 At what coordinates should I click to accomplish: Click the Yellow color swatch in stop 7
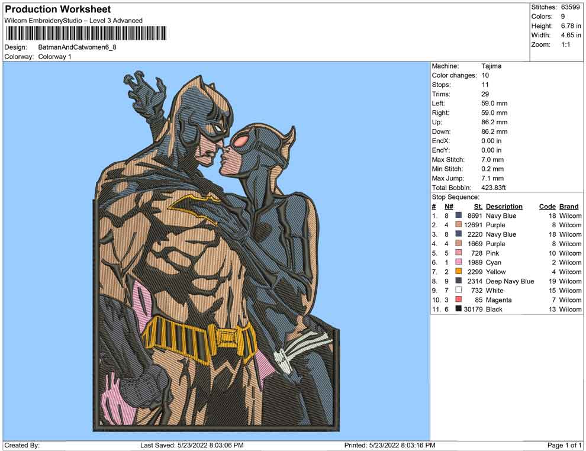coord(458,271)
